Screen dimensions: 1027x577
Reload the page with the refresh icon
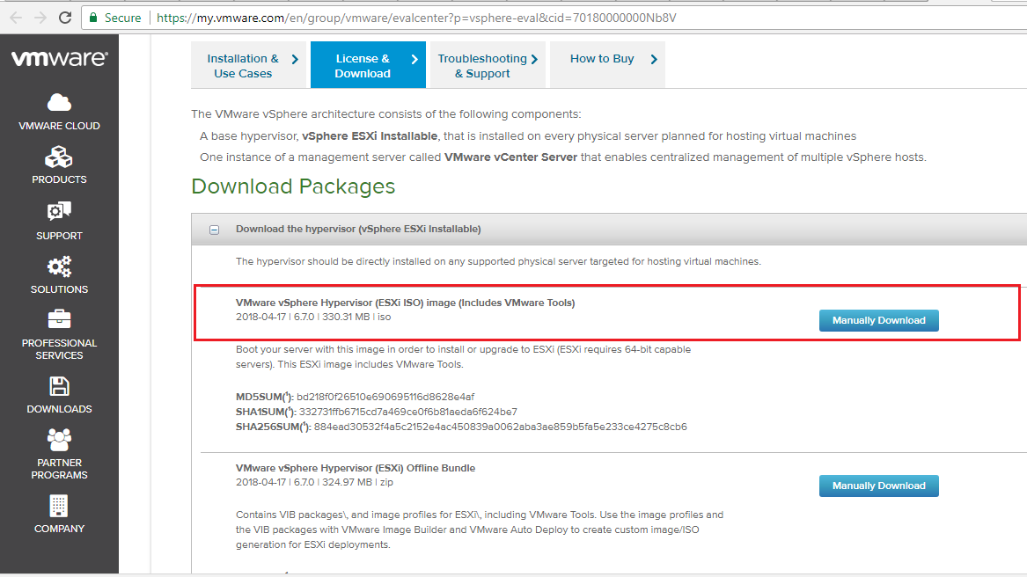coord(65,18)
